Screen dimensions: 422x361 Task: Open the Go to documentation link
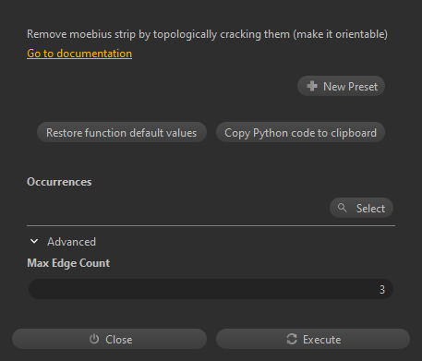[x=79, y=54]
